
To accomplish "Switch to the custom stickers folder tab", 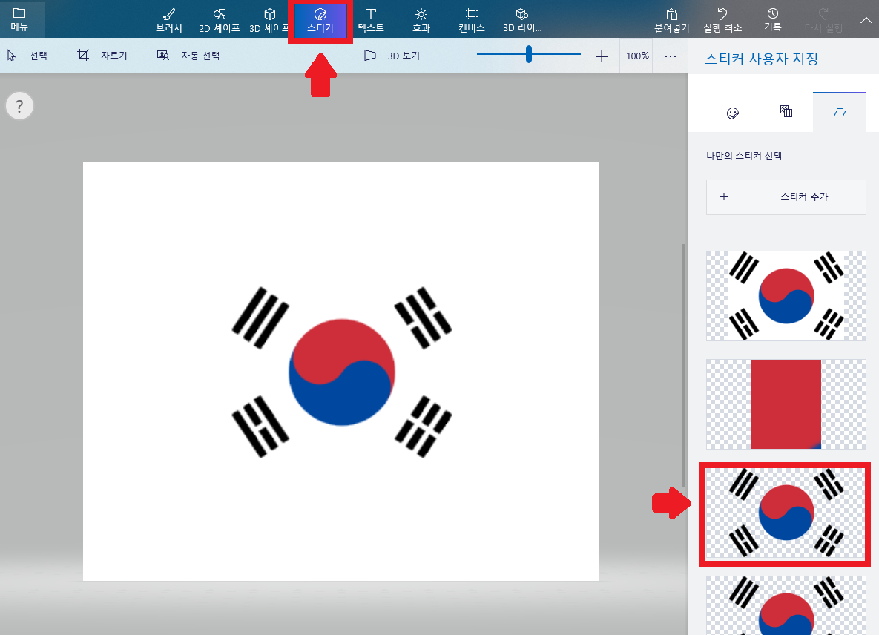I will (x=839, y=111).
